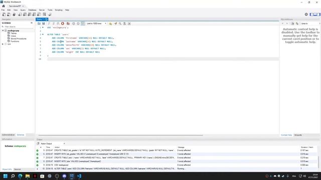This screenshot has height=180, width=321.
Task: Roll back the transaction icon
Action: pyautogui.click(x=78, y=23)
